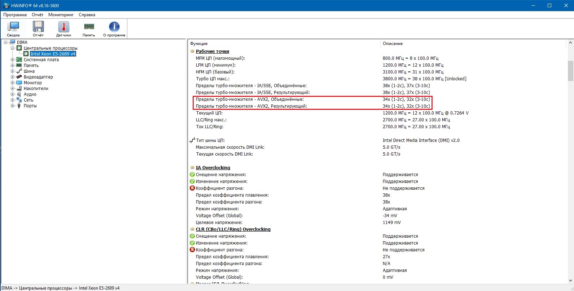Click the vertical scrollbar thumb in details panel
Viewport: 574px width, 291px height.
570,71
